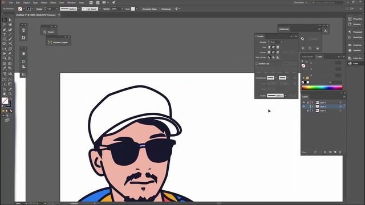
Task: Open the Effect menu
Action: pos(53,2)
